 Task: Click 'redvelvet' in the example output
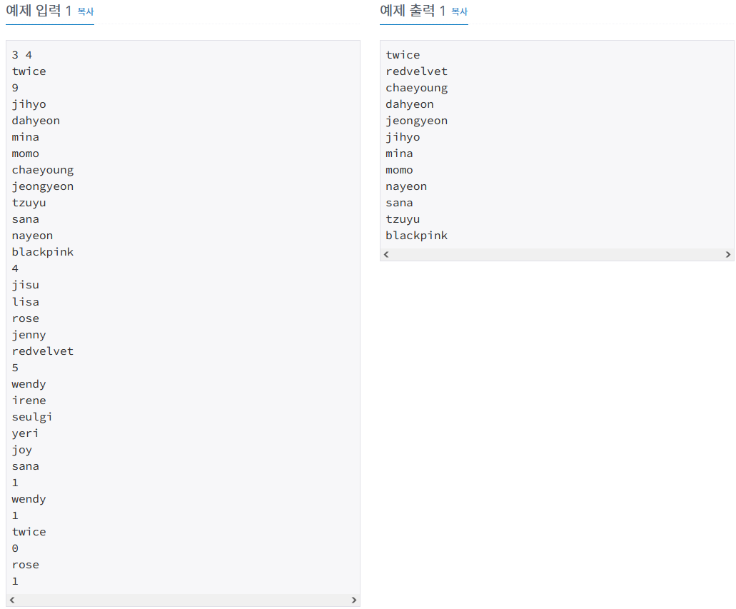coord(417,71)
